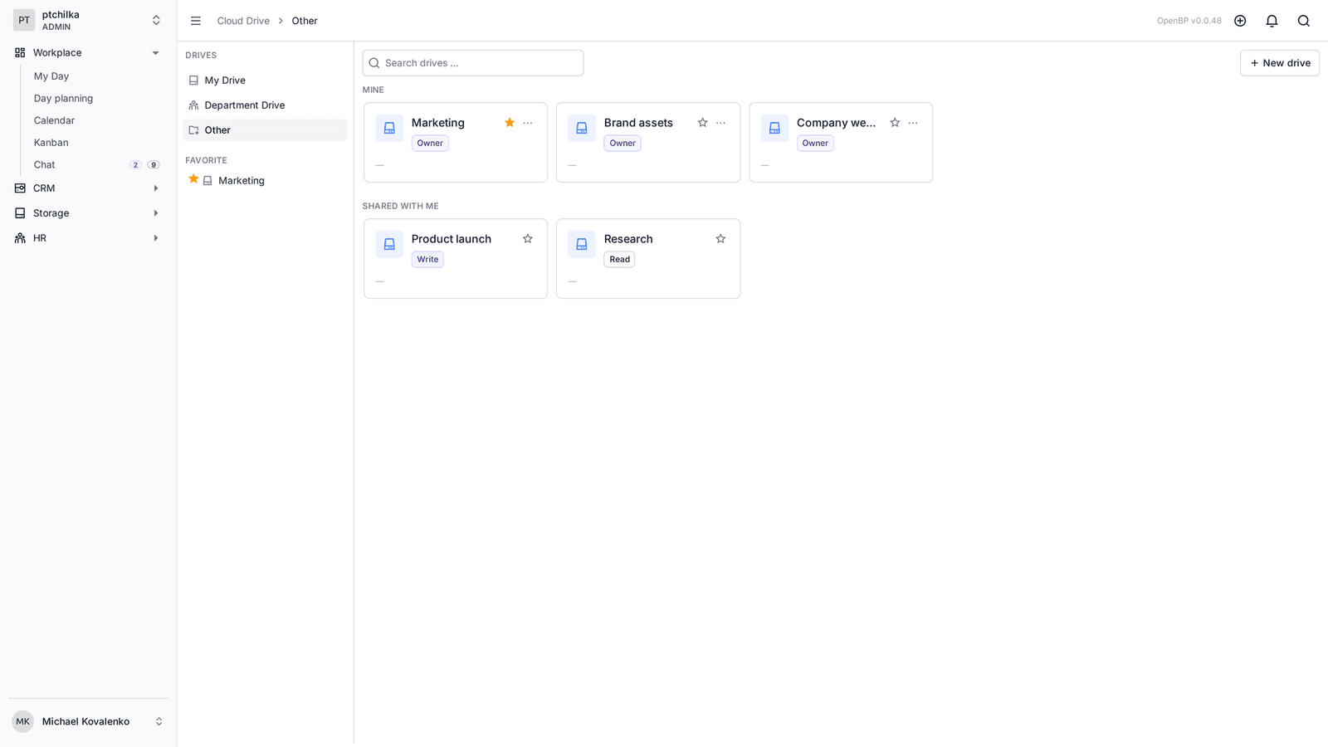Open Day planning page
1328x747 pixels.
point(63,98)
